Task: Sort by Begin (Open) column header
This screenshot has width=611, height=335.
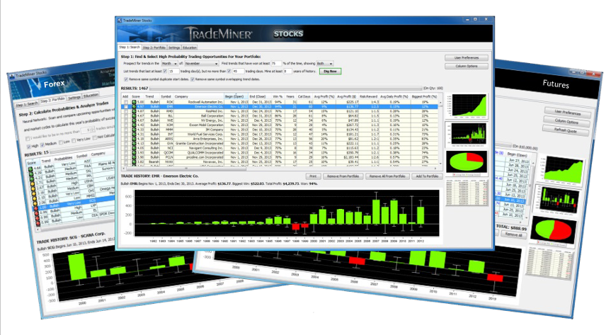Action: [236, 97]
